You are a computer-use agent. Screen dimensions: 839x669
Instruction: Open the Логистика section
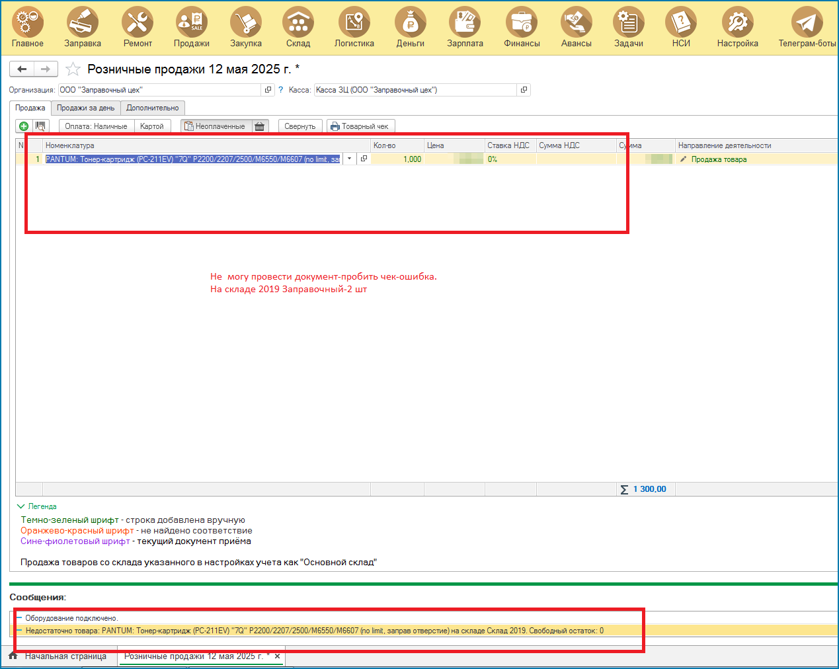tap(354, 28)
